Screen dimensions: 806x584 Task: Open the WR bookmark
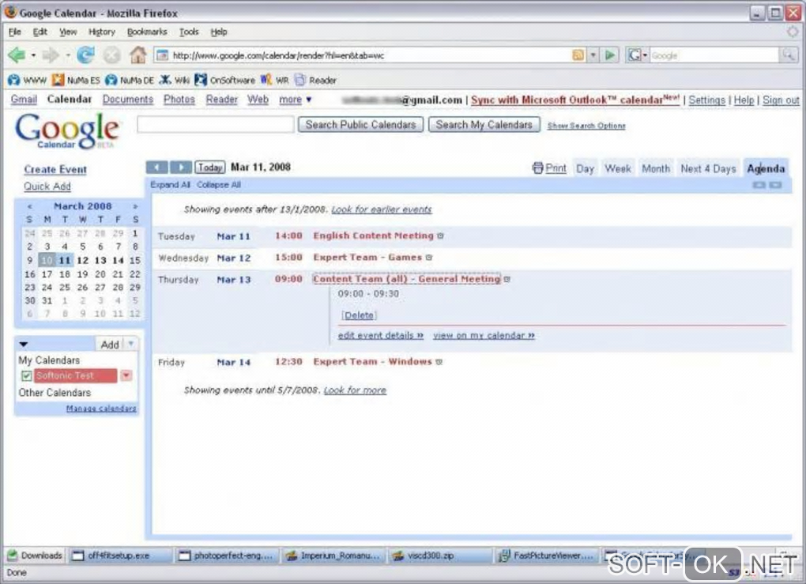(x=274, y=80)
